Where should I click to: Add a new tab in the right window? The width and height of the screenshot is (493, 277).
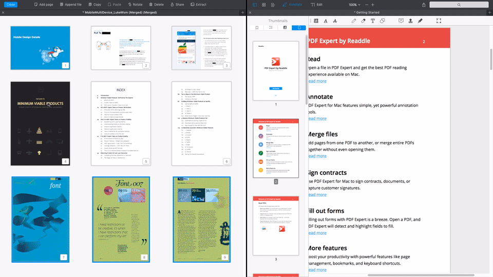point(489,12)
